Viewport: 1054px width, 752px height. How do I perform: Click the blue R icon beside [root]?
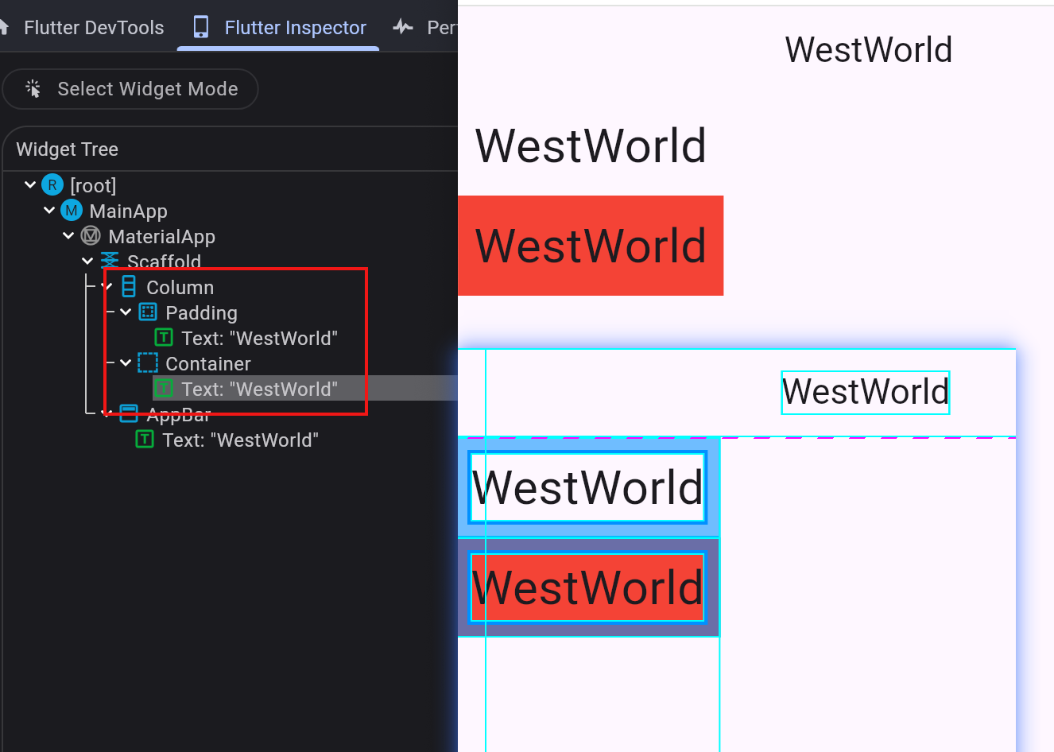52,185
